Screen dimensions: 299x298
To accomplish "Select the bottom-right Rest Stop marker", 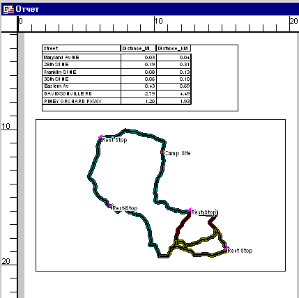I will coord(227,248).
